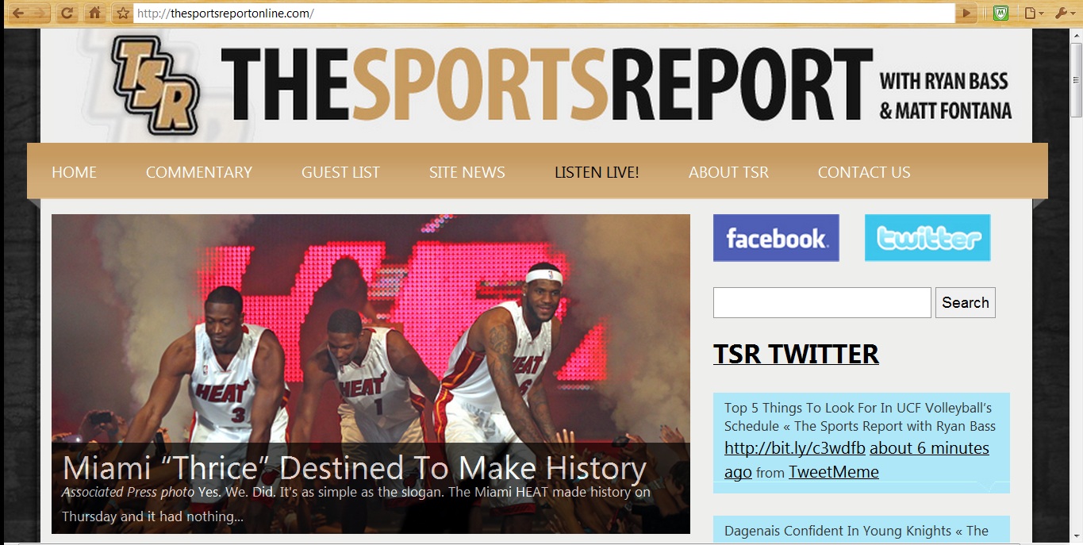Open the SITE NEWS navigation item
Screen dimensions: 1083x545
(467, 172)
